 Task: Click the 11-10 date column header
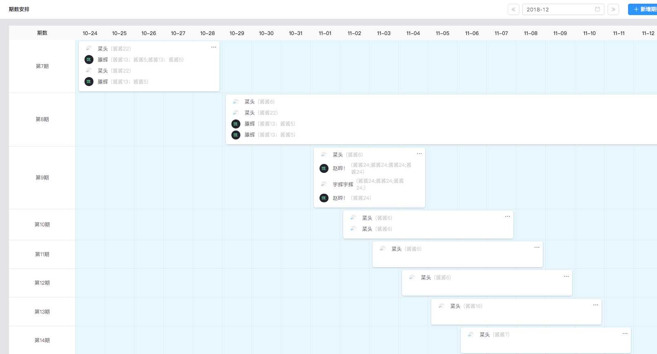coord(589,33)
